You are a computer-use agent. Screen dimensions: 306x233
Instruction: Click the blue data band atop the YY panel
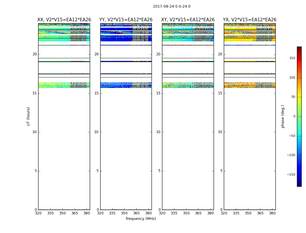(117, 40)
